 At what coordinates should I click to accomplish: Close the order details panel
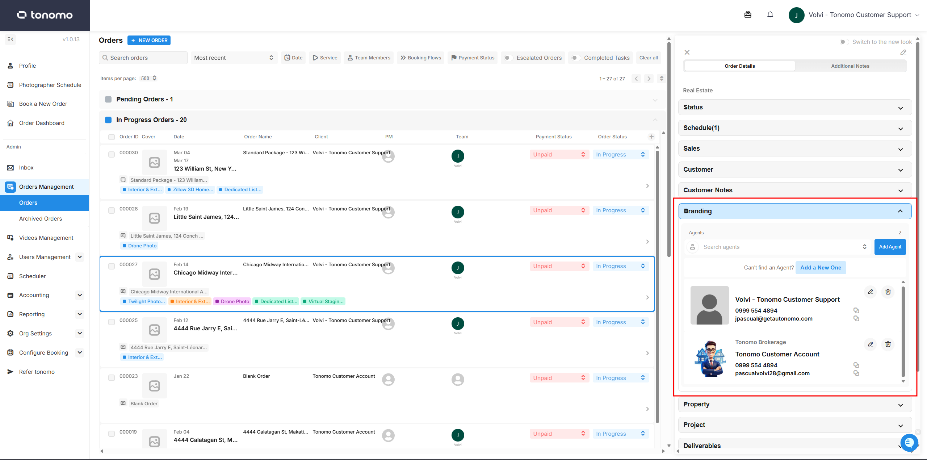pyautogui.click(x=687, y=53)
